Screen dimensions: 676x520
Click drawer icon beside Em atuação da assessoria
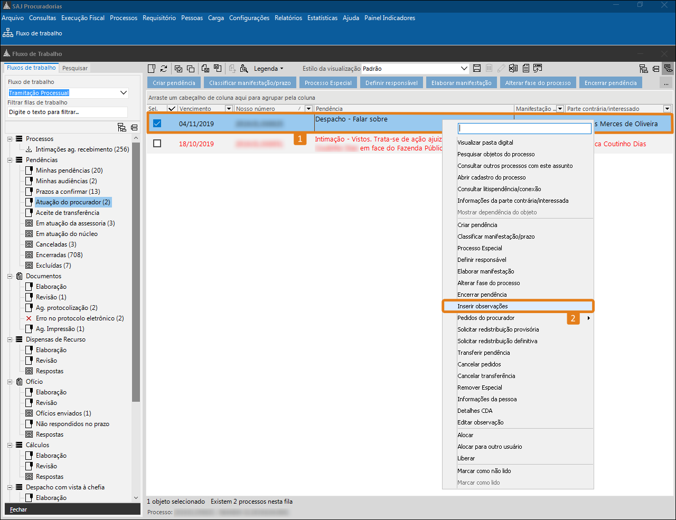[29, 223]
